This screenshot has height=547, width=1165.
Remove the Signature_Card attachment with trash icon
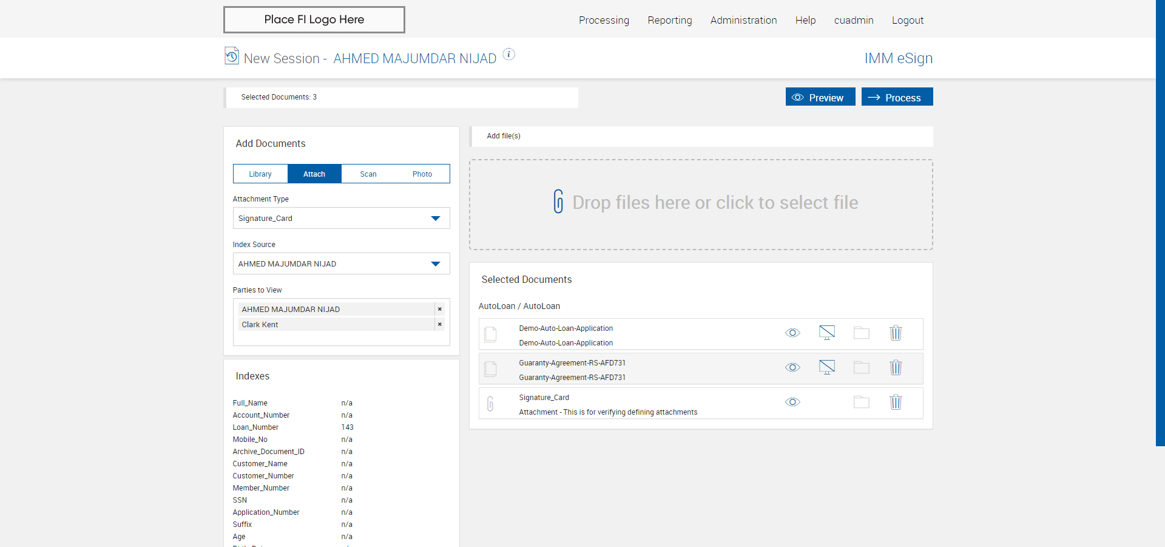click(x=896, y=403)
